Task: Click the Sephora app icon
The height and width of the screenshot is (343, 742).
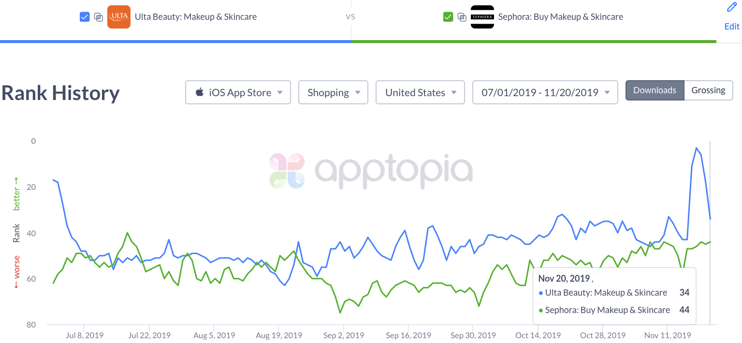Action: click(482, 16)
